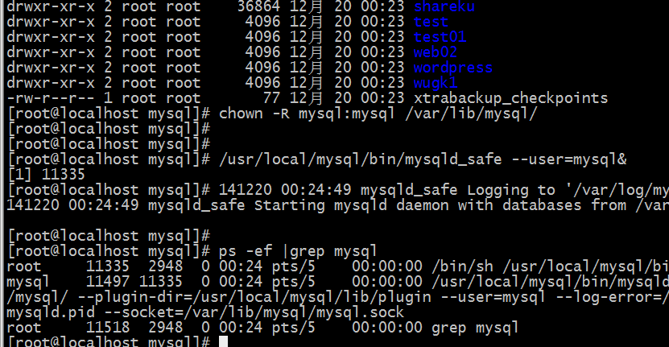The image size is (669, 347).
Task: Click the blue test directory name
Action: (x=431, y=22)
